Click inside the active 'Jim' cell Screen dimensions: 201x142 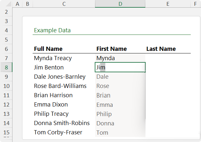pos(120,67)
